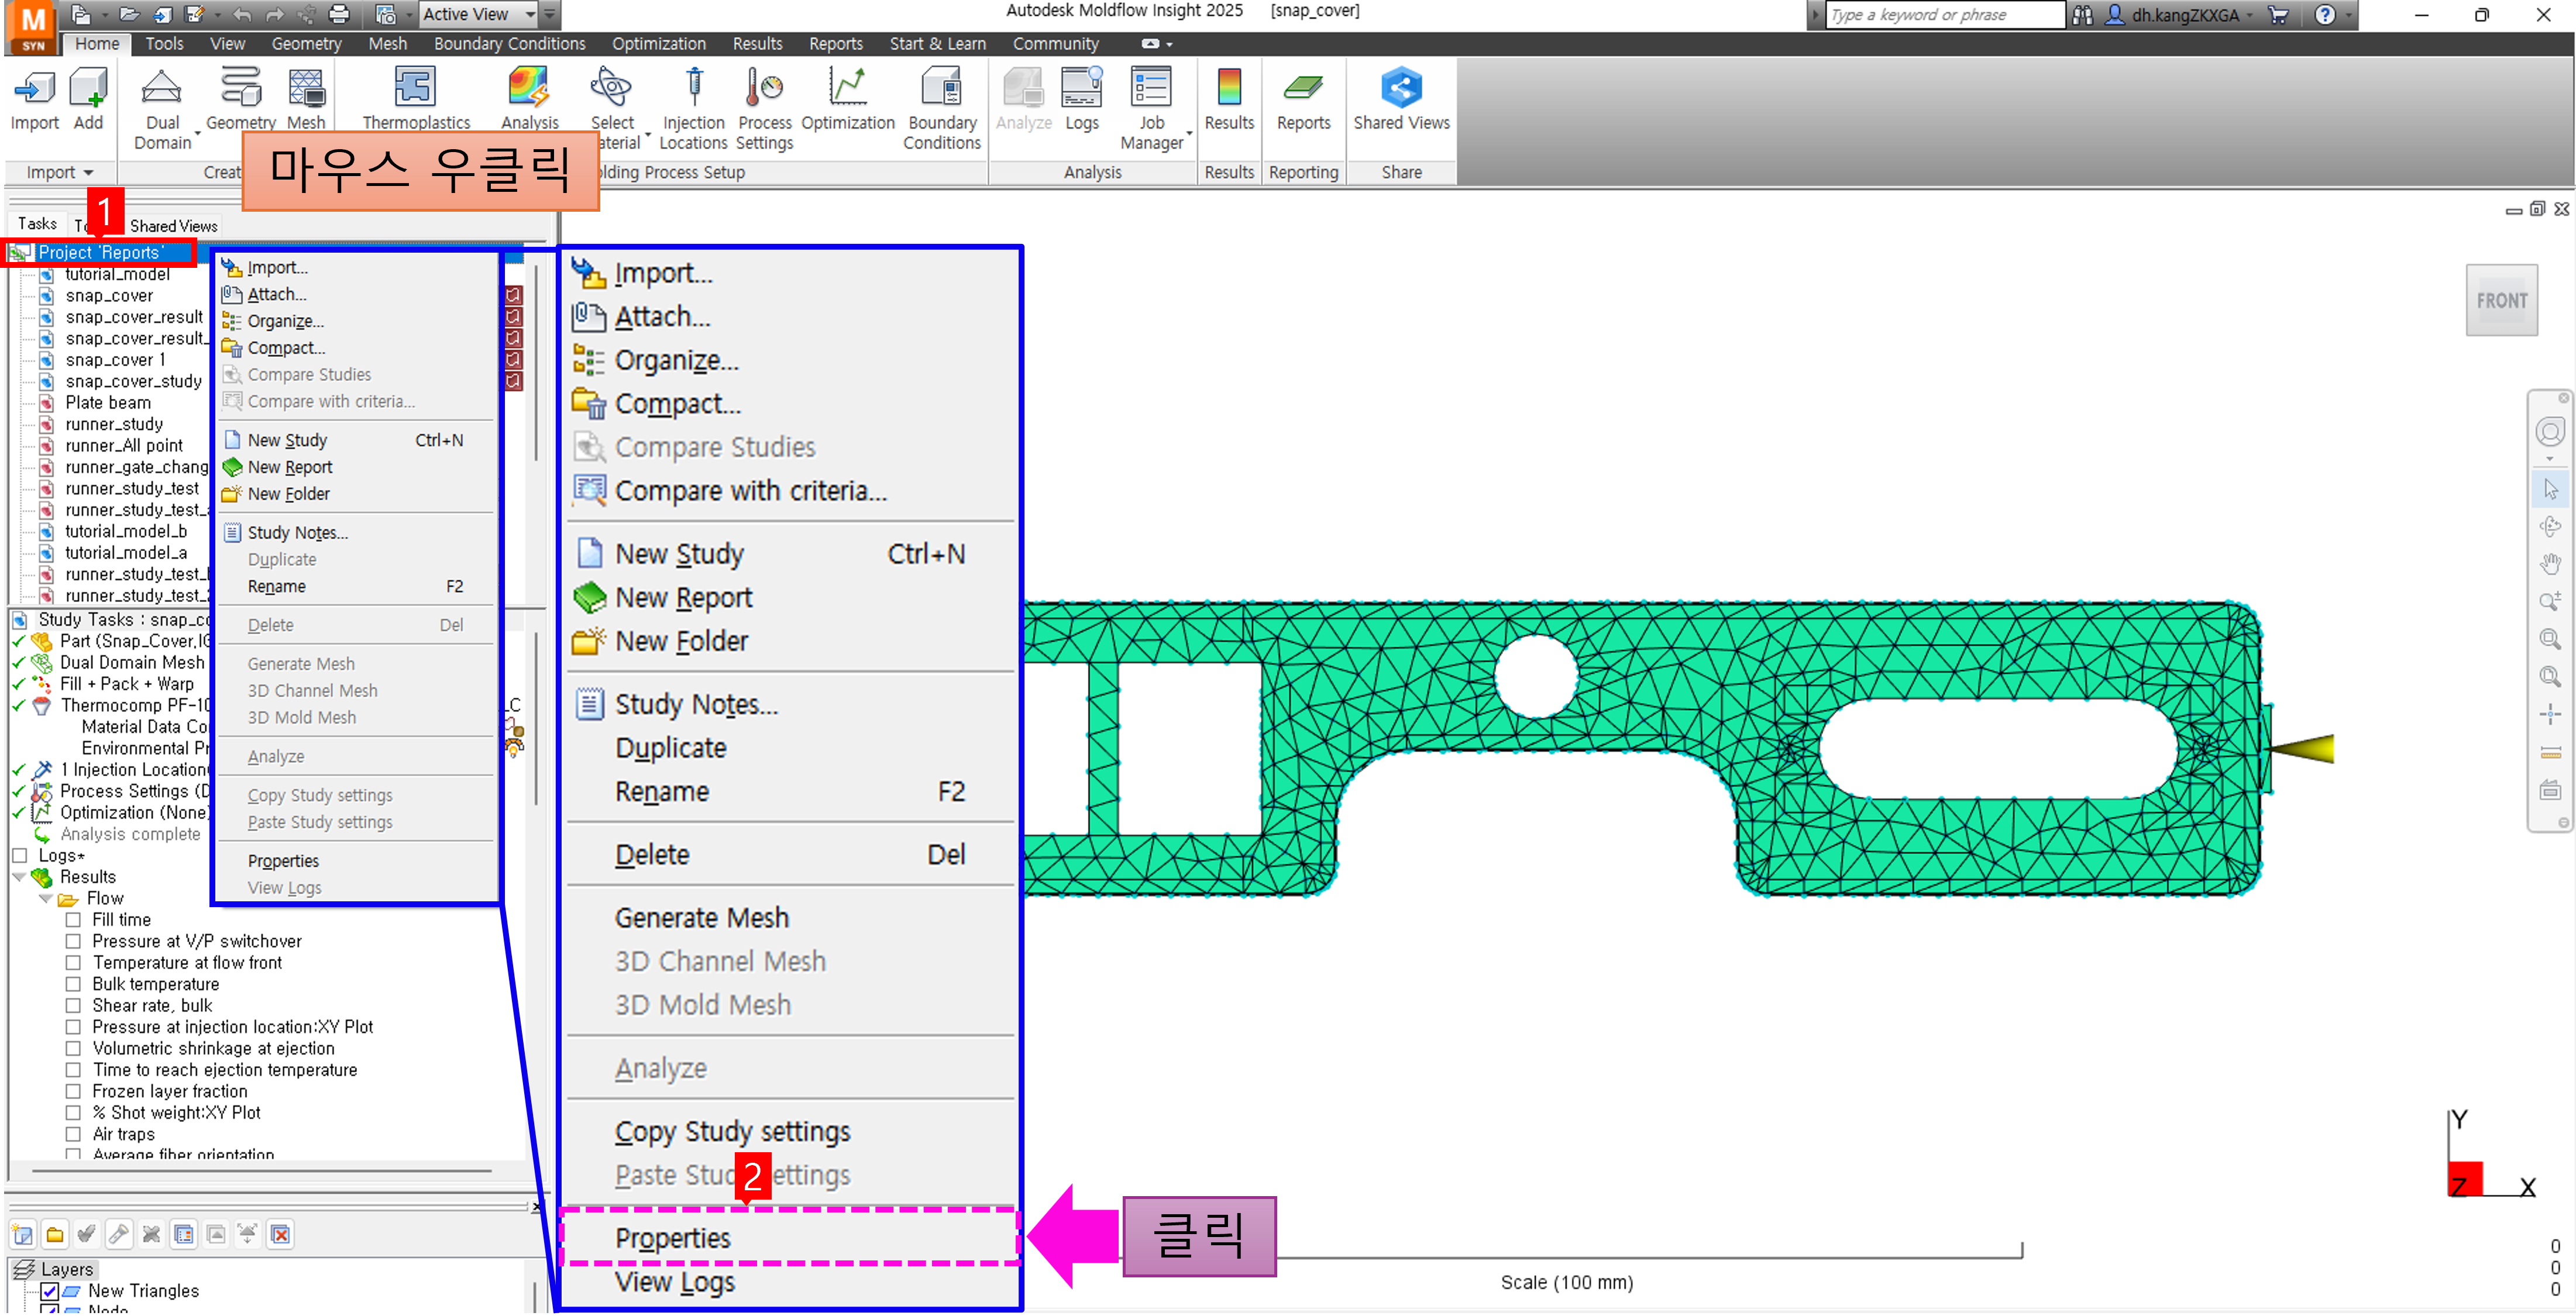Open the Thermoplastics molding process icon
The image size is (2576, 1316).
[415, 88]
